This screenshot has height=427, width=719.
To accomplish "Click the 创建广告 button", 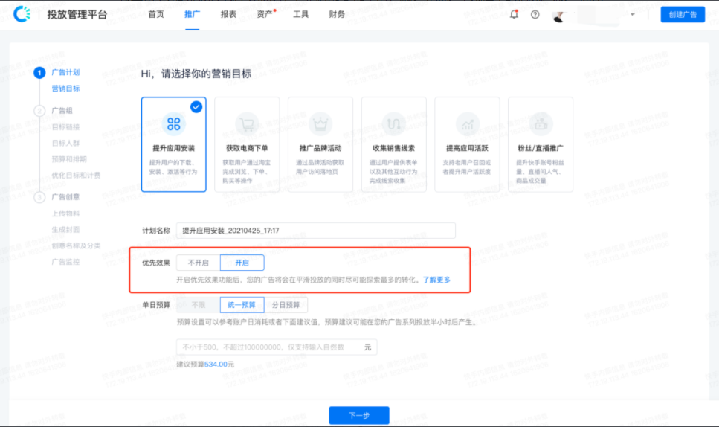I will coord(683,14).
